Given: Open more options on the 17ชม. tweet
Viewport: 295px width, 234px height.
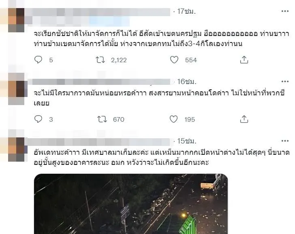Looking at the screenshot, I should point(285,11).
